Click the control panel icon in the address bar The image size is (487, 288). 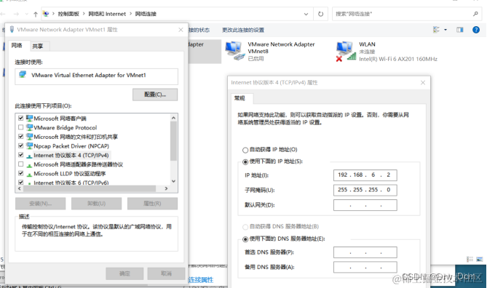[46, 14]
